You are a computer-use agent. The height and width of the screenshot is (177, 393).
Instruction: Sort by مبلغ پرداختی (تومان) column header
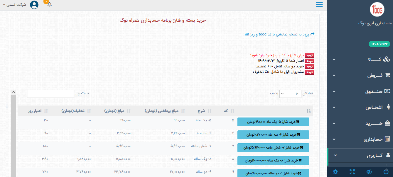[x=165, y=111]
